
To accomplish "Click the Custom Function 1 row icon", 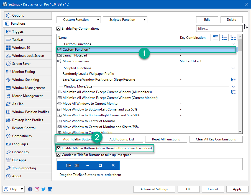I will coord(60,50).
